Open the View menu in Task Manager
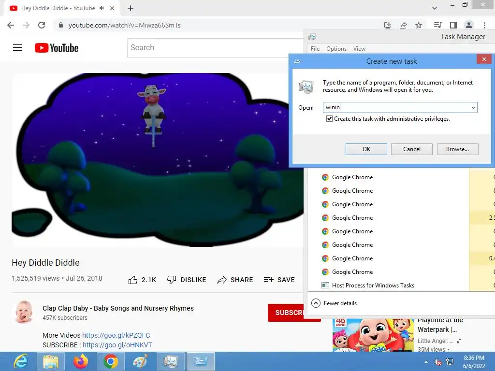 pos(359,49)
